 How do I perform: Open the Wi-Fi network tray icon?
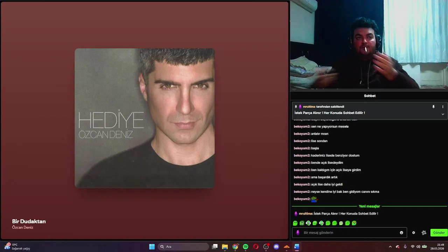tap(413, 247)
